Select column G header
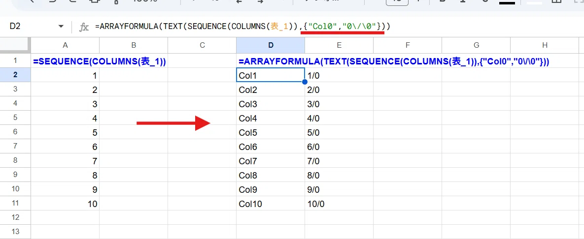Image resolution: width=584 pixels, height=239 pixels. pyautogui.click(x=477, y=45)
